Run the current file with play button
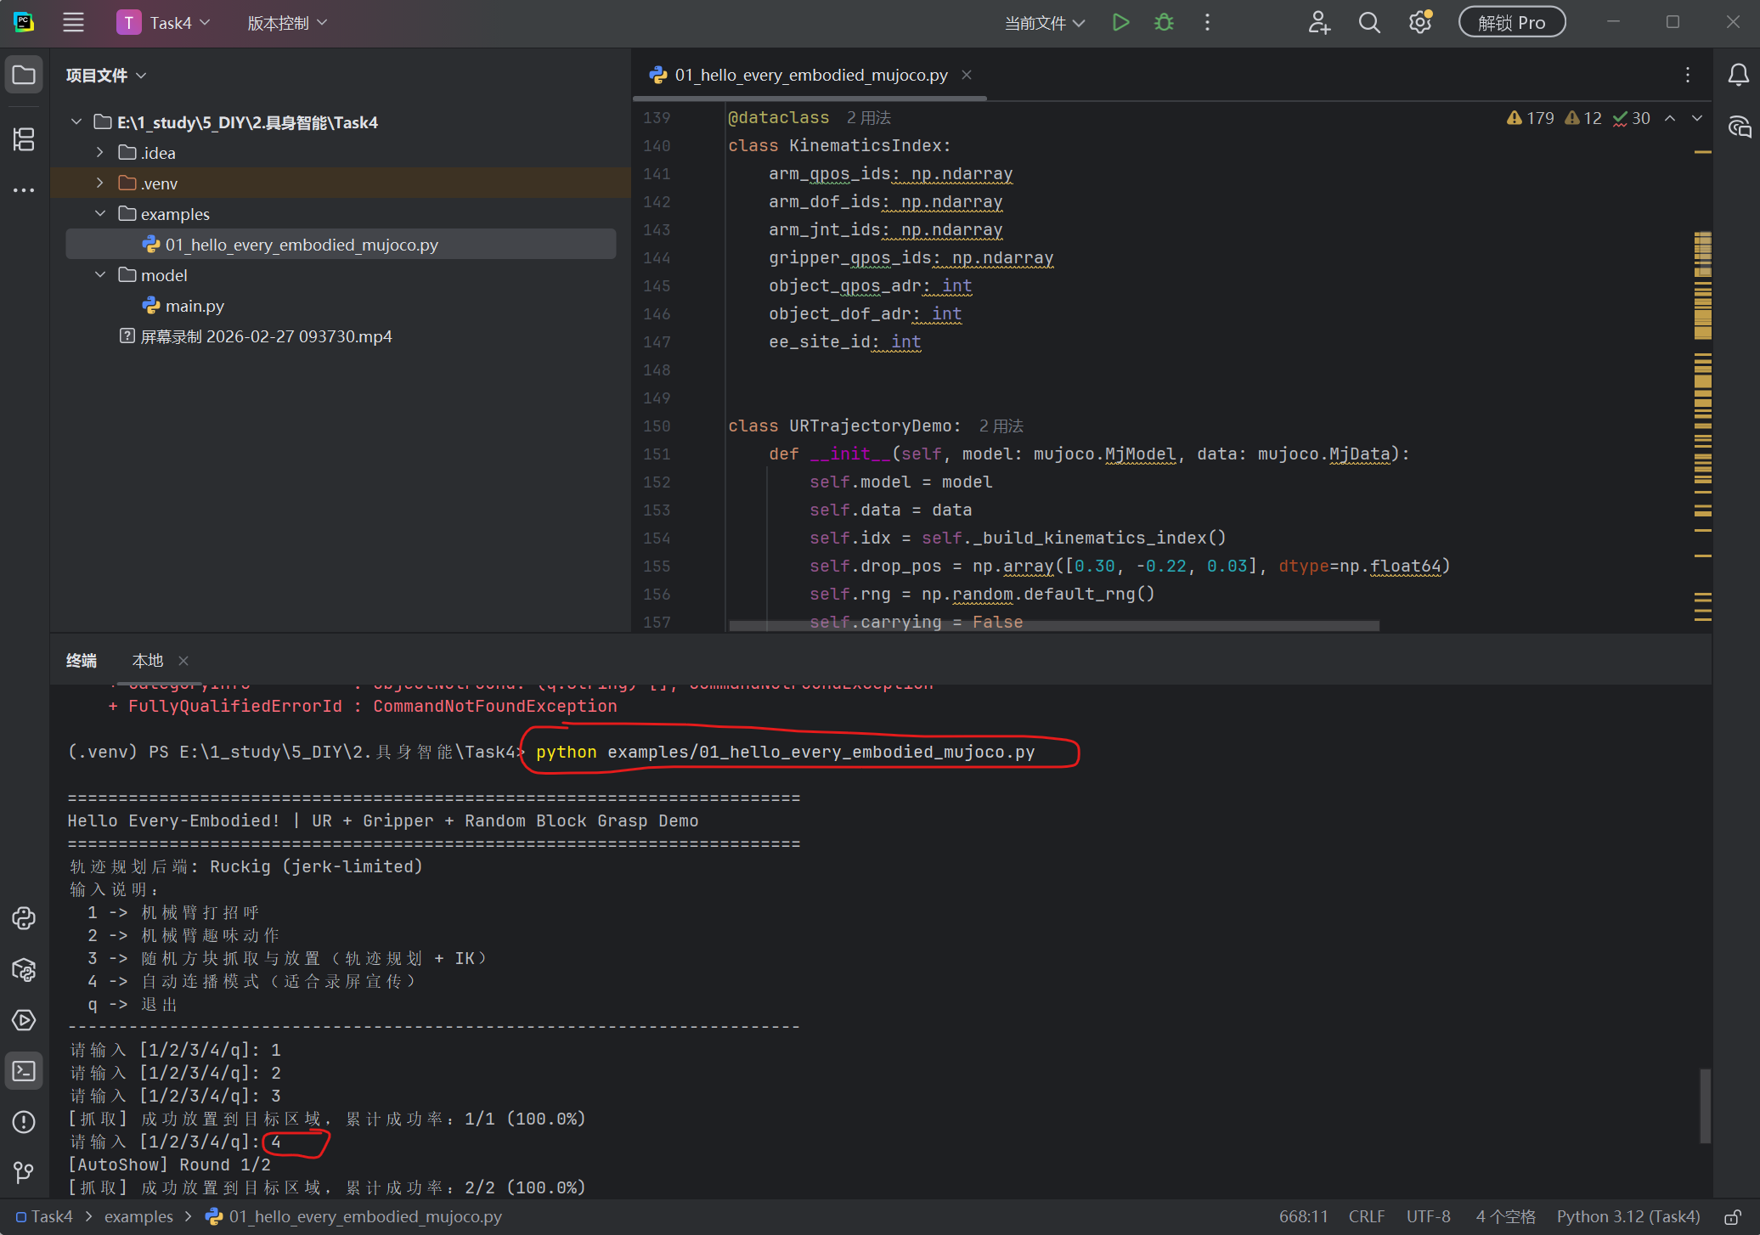Viewport: 1760px width, 1235px height. coord(1120,23)
